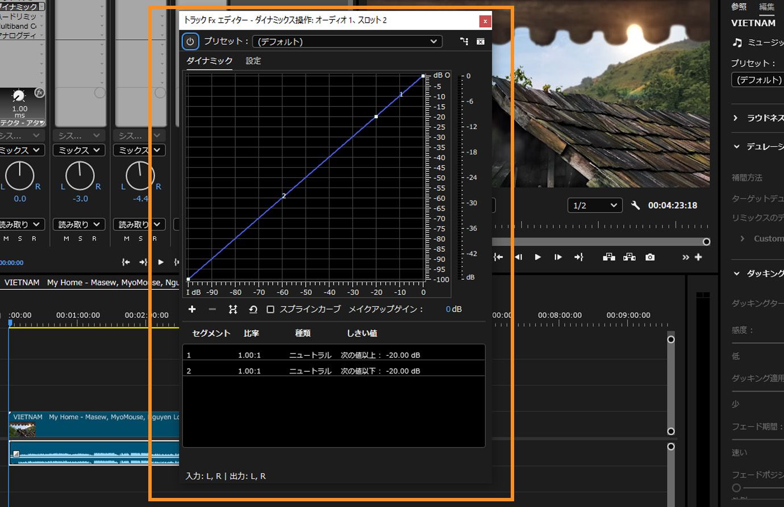The height and width of the screenshot is (507, 784).
Task: Open a 読み取り automation mode dropdown
Action: [79, 224]
